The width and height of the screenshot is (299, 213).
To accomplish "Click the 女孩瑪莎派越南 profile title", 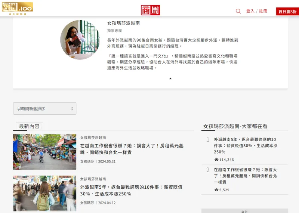I will click(x=123, y=23).
